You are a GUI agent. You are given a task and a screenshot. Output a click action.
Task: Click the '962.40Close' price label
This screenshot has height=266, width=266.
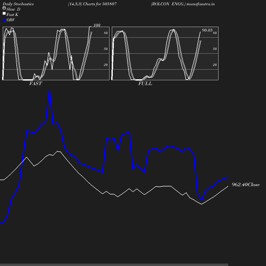click(x=246, y=185)
